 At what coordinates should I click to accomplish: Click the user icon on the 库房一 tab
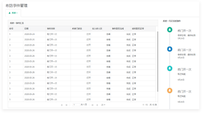coord(10,13)
